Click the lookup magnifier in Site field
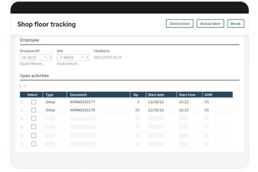The width and height of the screenshot is (258, 172). (x=83, y=57)
